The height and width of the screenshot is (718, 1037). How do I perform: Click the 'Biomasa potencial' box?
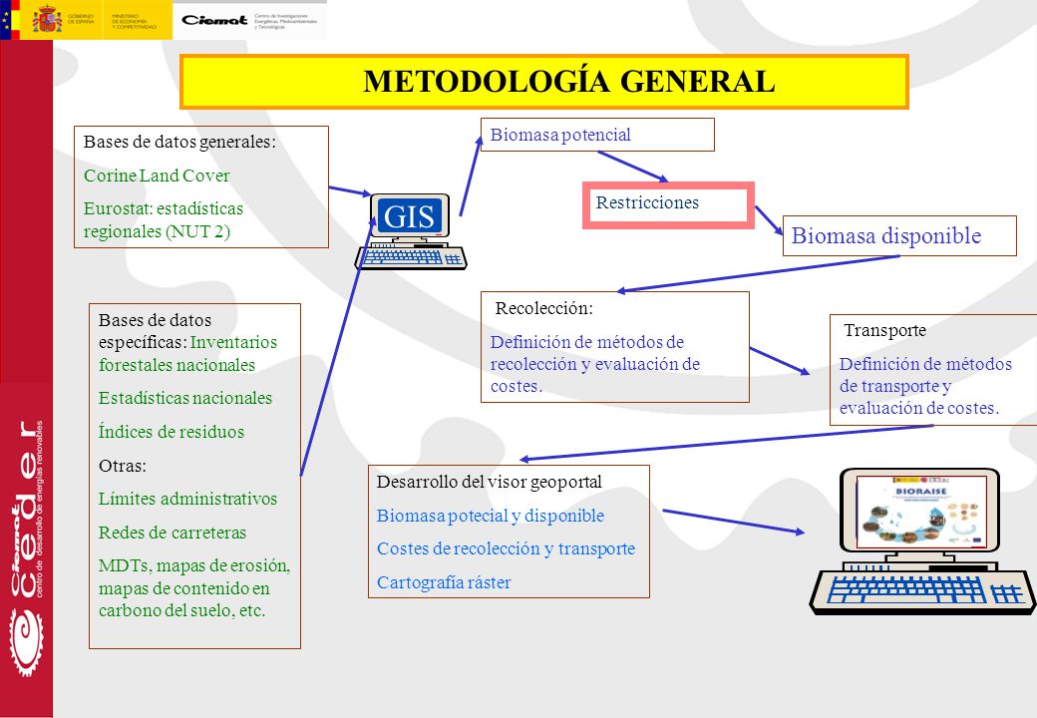597,135
